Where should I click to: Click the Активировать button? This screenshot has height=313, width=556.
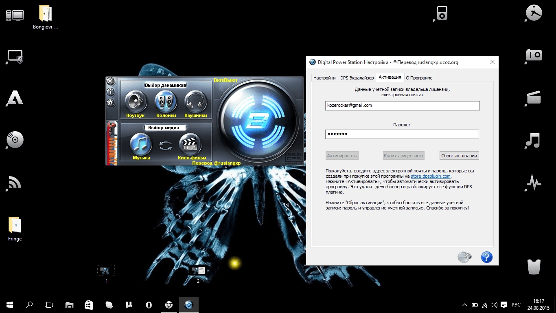pyautogui.click(x=342, y=156)
